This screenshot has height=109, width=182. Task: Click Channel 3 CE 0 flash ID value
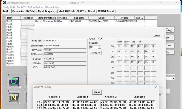(x=142, y=102)
